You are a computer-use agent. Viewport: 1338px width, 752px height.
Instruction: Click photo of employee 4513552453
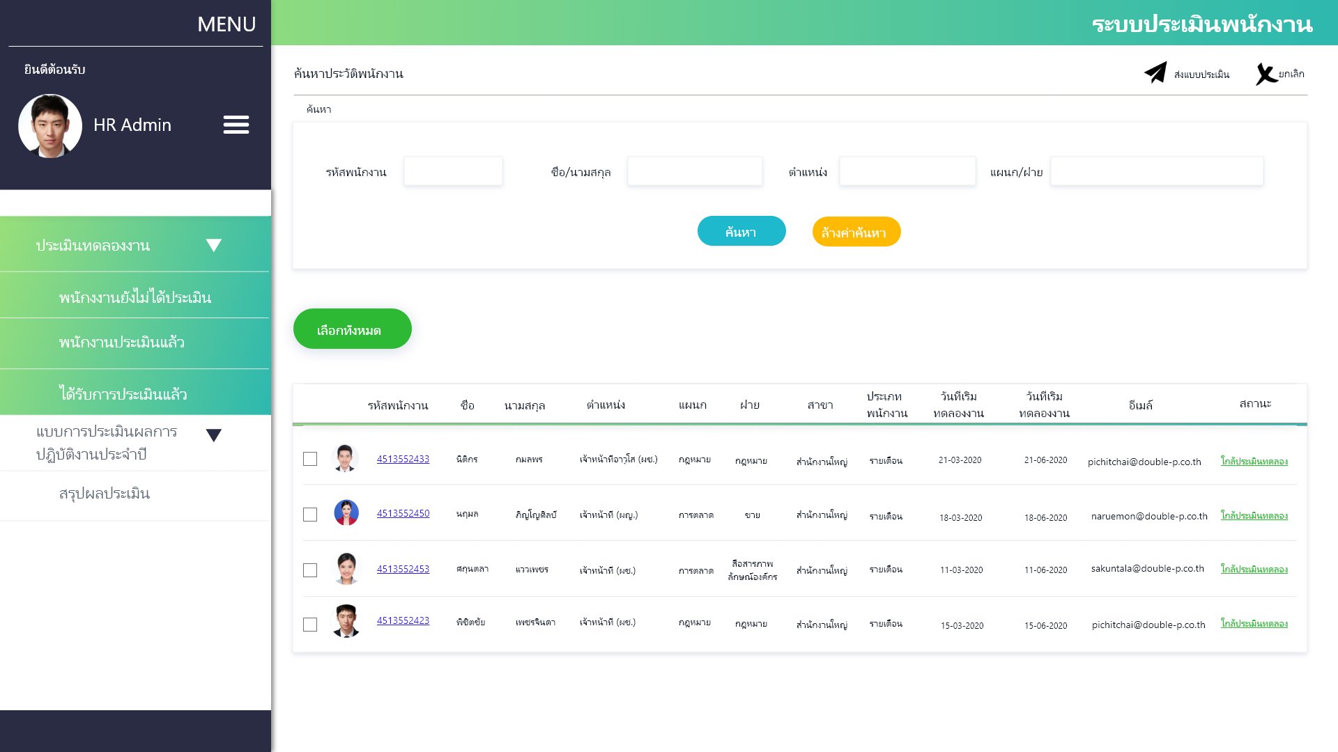(346, 568)
